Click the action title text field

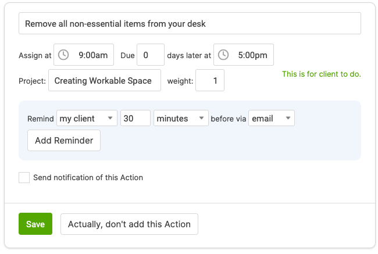pos(190,24)
